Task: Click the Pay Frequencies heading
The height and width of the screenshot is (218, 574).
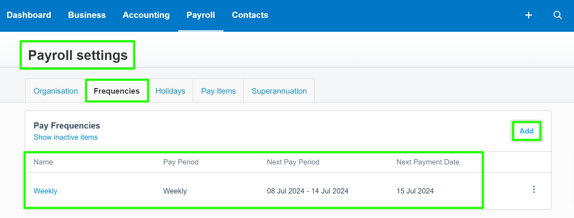Action: [67, 126]
